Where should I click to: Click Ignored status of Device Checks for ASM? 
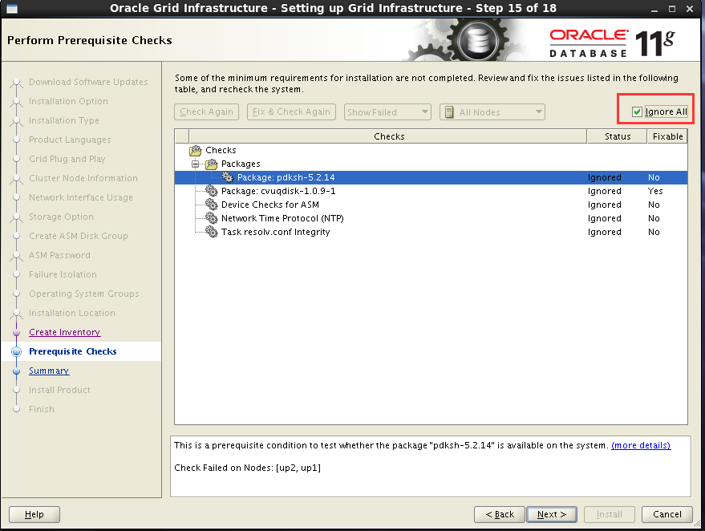coord(604,205)
